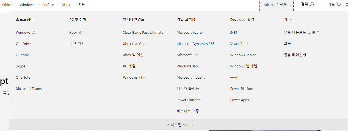
Task: Click the 기업 고객용 heading
Action: [x=186, y=19]
